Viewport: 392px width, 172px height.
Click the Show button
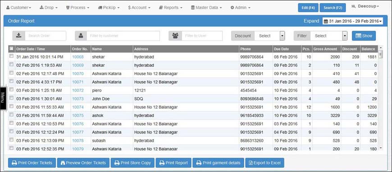point(364,36)
